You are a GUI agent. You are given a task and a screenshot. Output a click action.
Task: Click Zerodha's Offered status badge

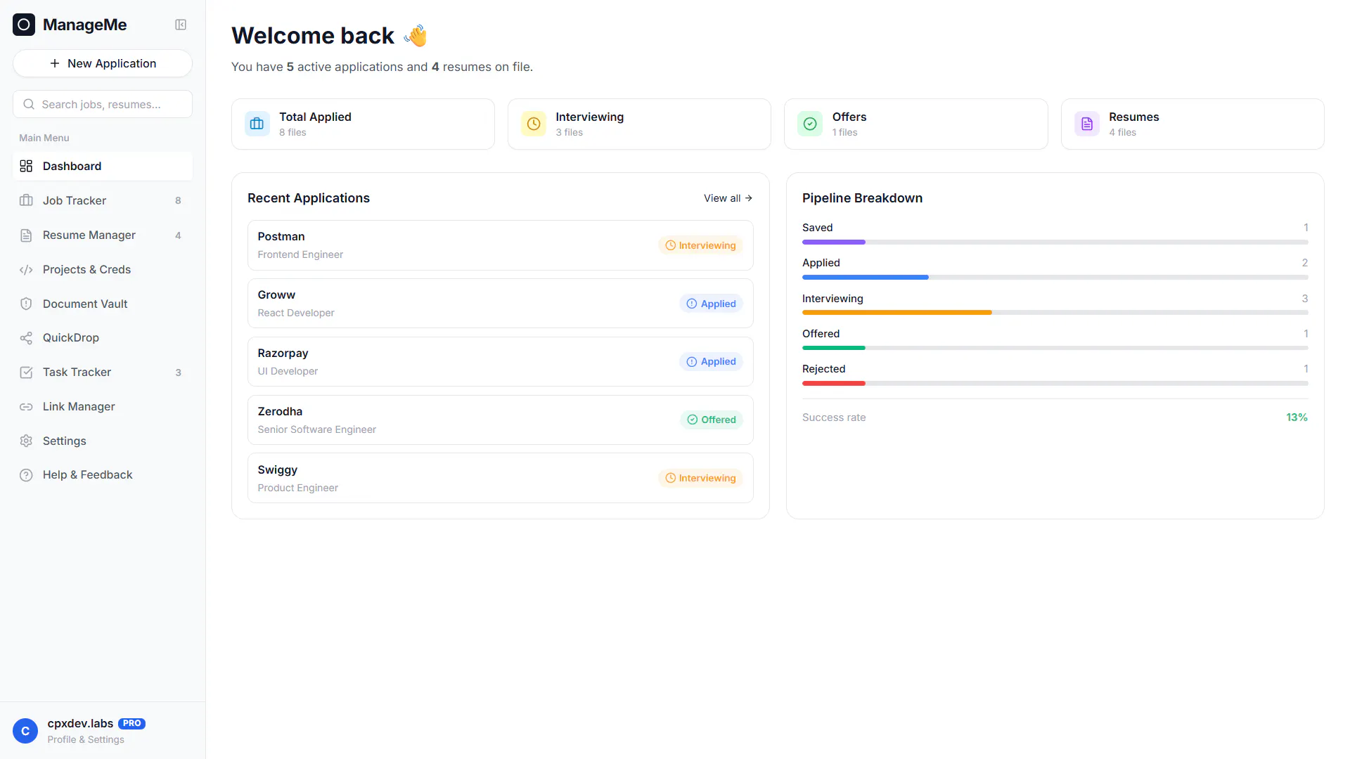pyautogui.click(x=711, y=420)
